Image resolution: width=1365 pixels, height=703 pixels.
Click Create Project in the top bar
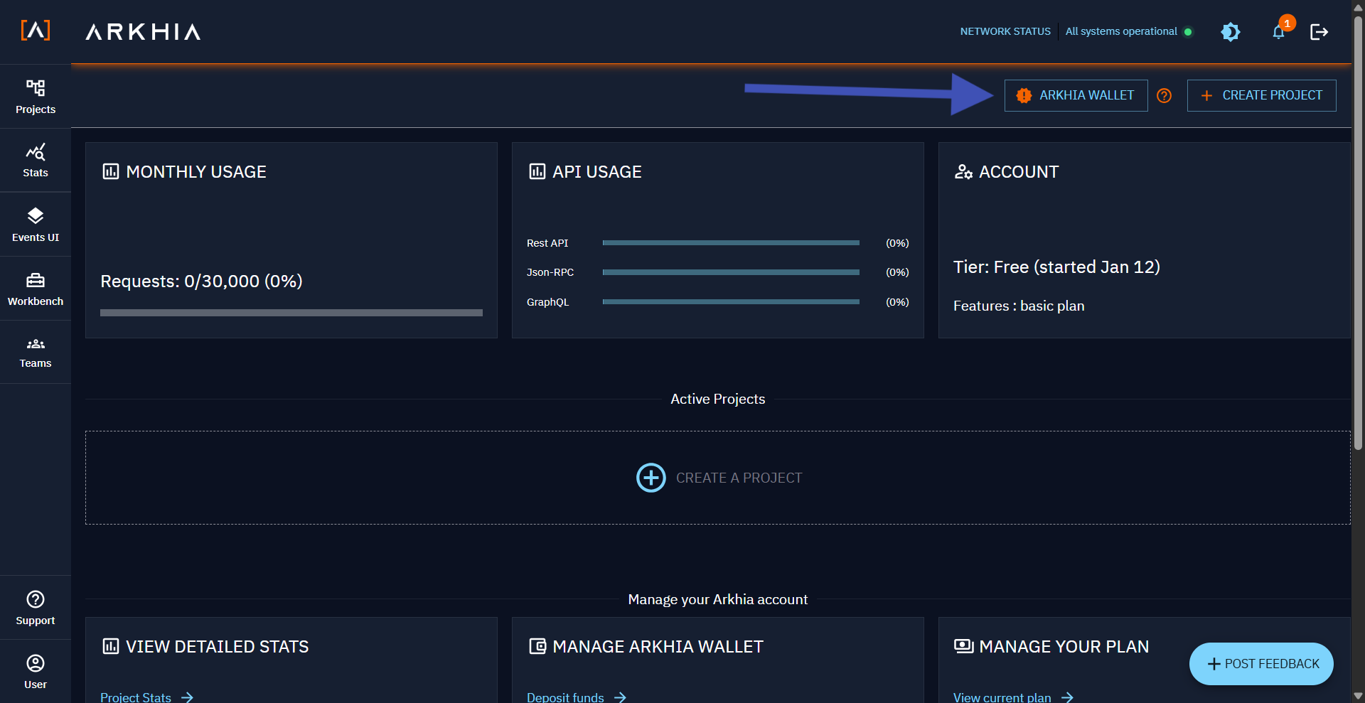click(1261, 95)
